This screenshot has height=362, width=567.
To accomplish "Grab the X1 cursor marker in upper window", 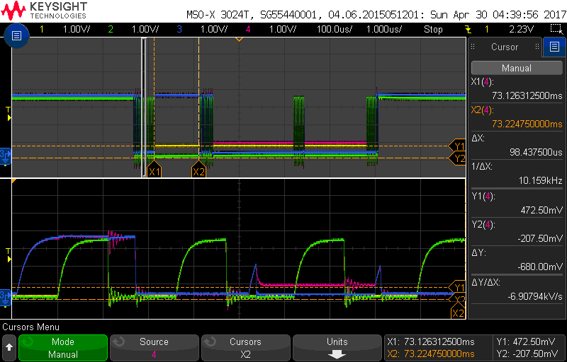I will [154, 169].
